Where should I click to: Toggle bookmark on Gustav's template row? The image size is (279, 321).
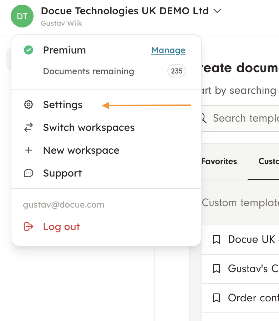[216, 269]
